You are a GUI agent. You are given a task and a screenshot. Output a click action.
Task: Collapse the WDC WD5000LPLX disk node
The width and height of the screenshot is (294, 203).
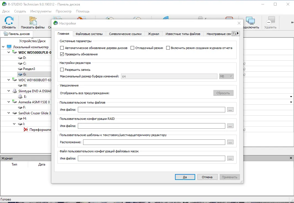9,52
